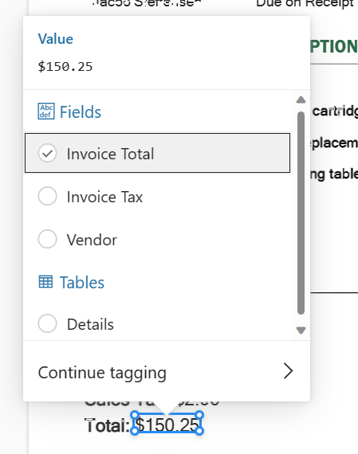Click the scrollbar down arrow

click(301, 330)
